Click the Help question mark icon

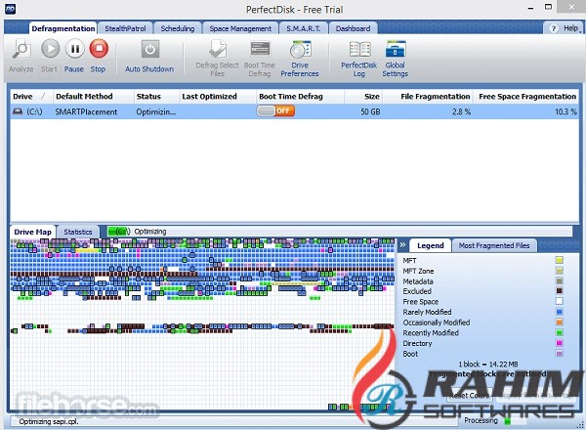coord(554,28)
